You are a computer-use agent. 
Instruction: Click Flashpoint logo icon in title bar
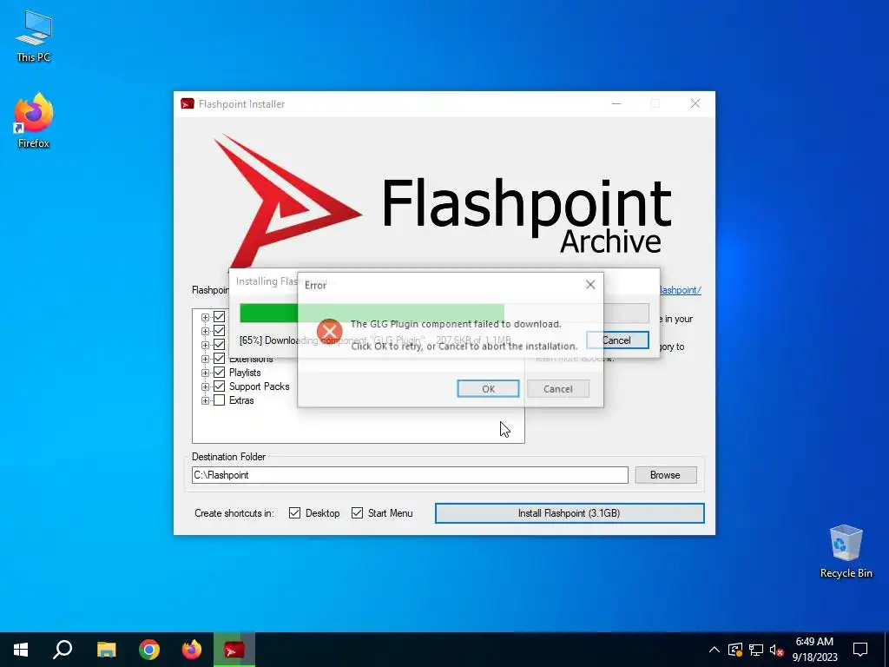click(x=188, y=104)
